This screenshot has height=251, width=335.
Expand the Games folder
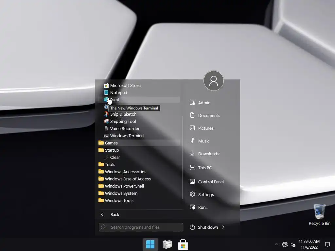tap(139, 143)
